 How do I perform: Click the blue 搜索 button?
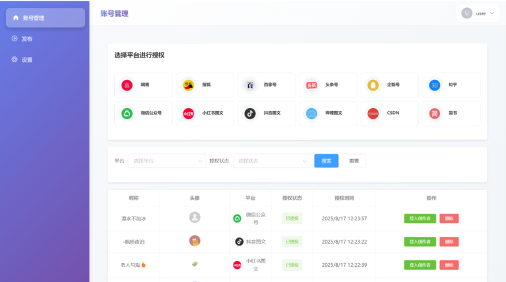327,161
